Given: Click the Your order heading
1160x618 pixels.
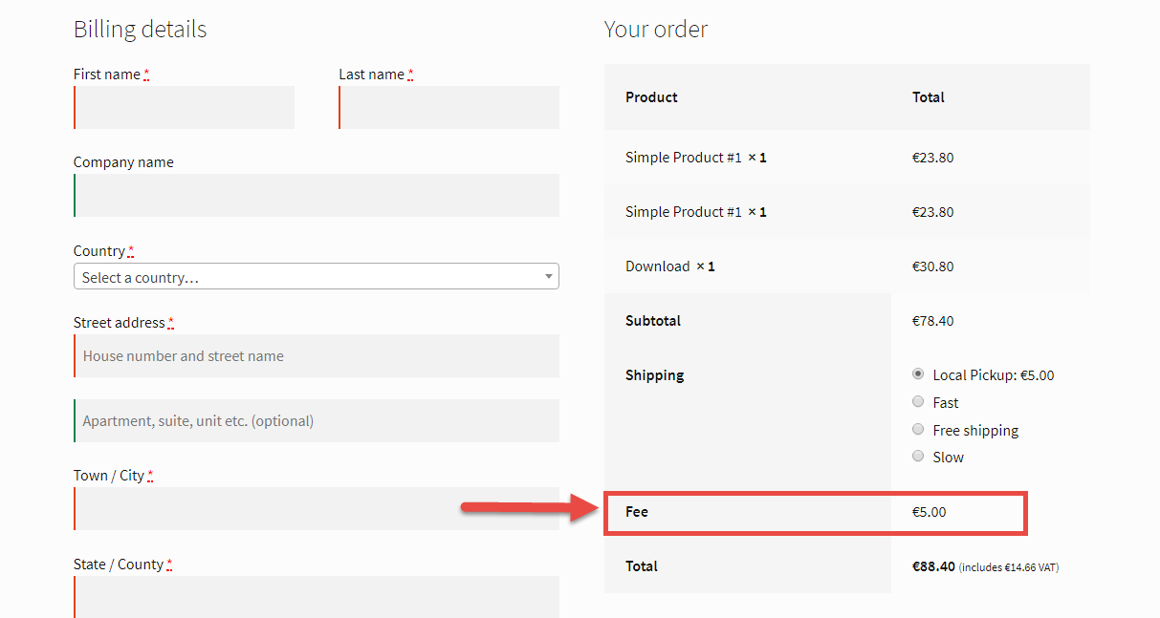Looking at the screenshot, I should click(656, 30).
